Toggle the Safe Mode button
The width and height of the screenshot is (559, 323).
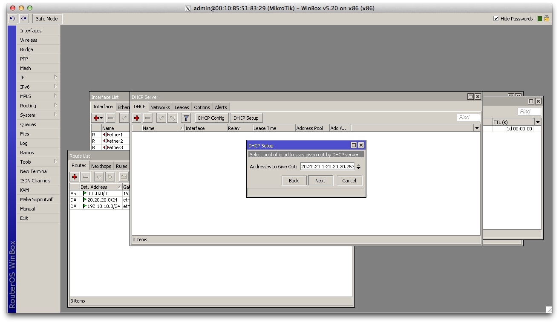point(47,19)
